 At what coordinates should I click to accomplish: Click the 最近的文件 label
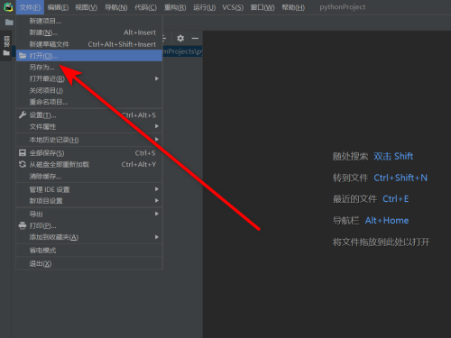tap(354, 199)
